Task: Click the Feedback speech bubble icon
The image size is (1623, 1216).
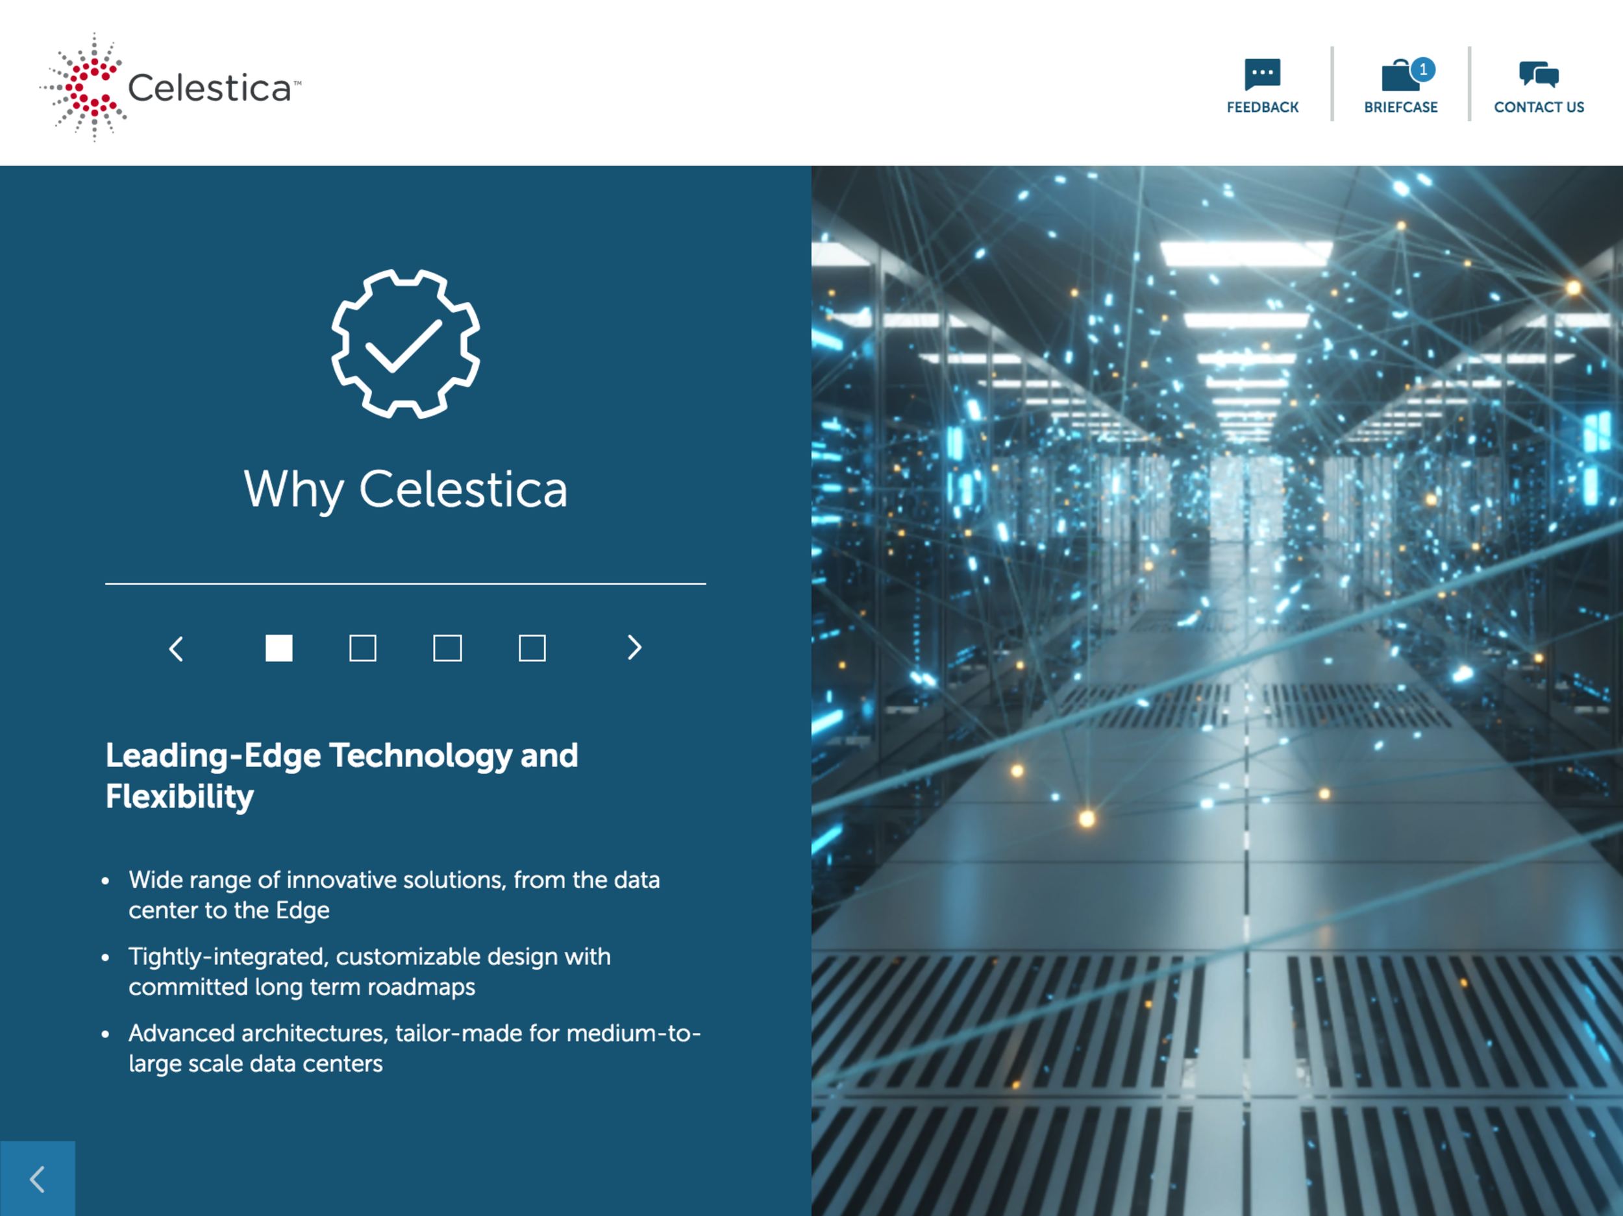Action: (x=1262, y=73)
